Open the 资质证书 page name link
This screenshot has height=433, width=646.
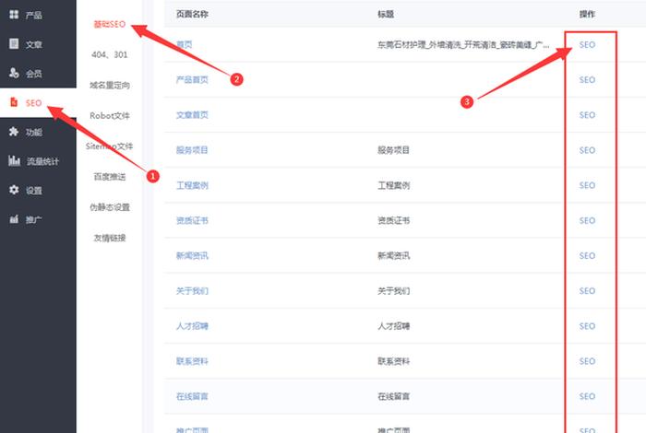(x=192, y=220)
